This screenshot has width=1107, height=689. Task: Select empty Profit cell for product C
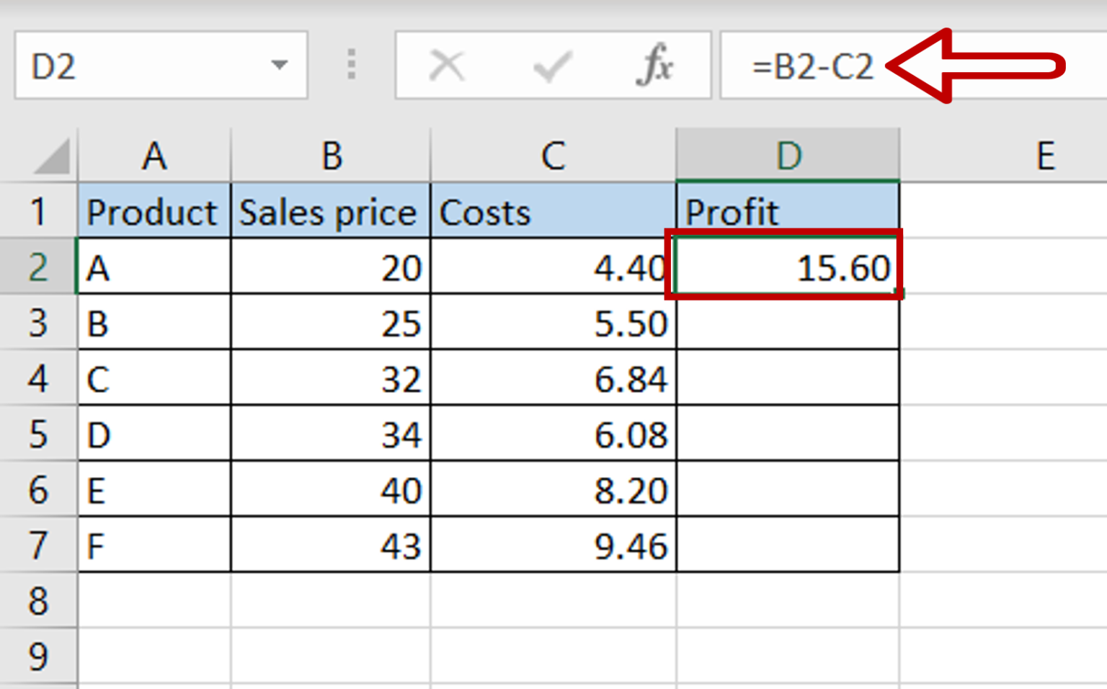coord(788,377)
